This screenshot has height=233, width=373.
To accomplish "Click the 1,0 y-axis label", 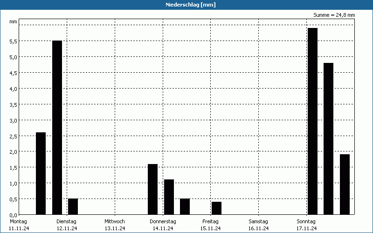I will (13, 183).
